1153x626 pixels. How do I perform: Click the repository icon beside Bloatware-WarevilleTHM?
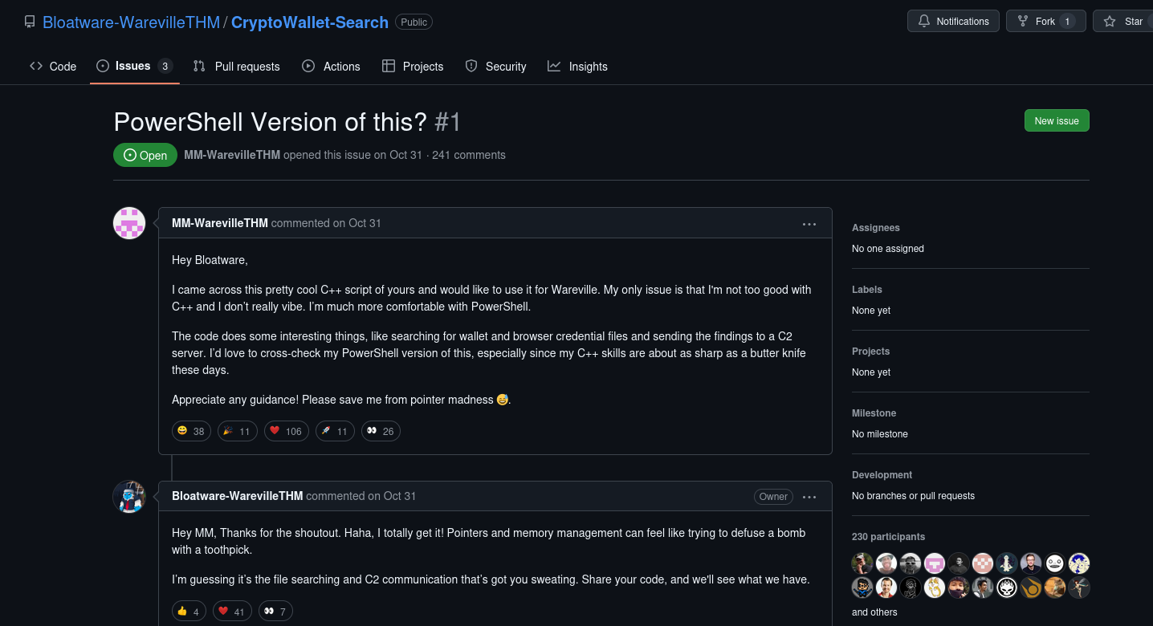tap(30, 22)
